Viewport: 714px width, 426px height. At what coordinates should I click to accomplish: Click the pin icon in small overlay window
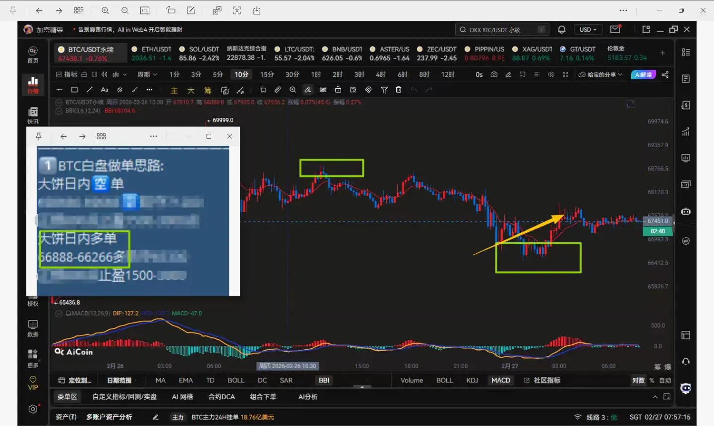[x=39, y=136]
